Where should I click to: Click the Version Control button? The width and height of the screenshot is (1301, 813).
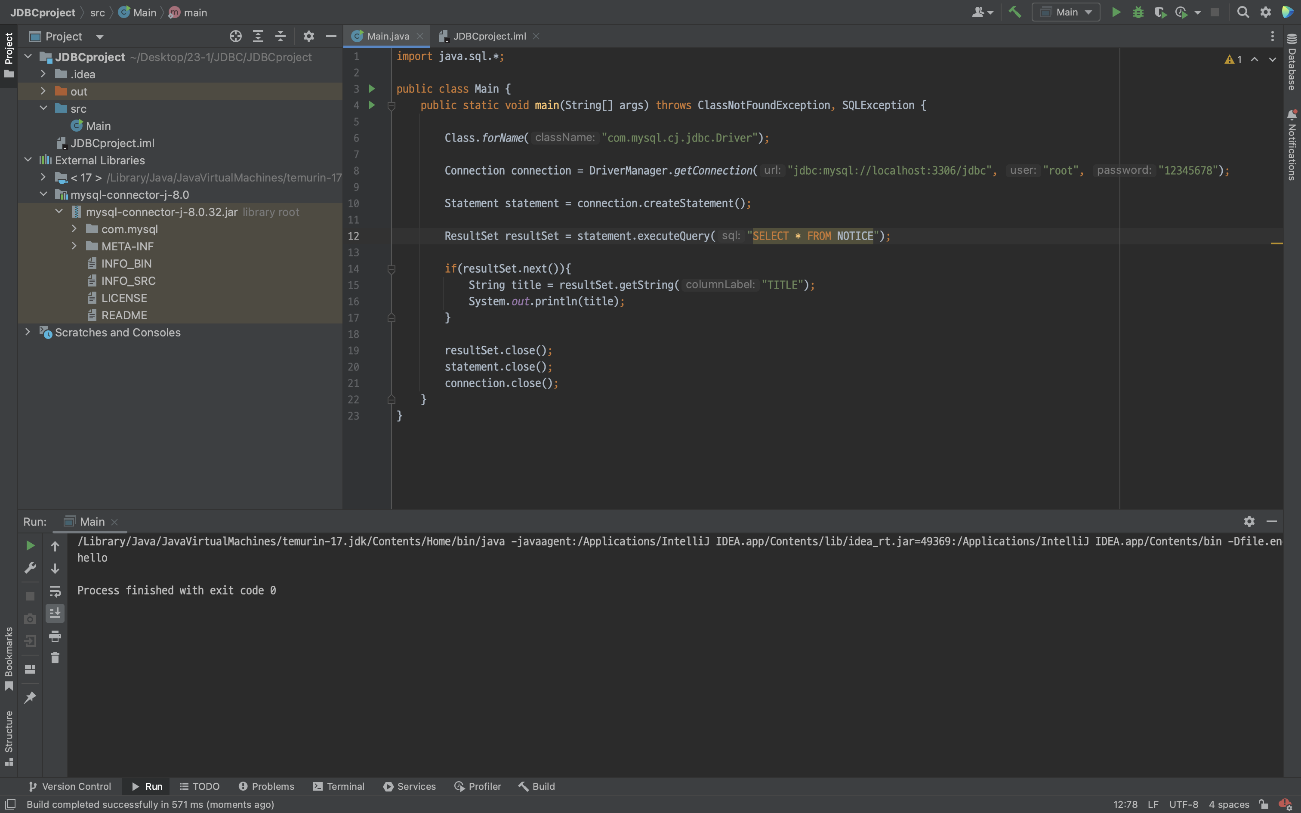(70, 786)
